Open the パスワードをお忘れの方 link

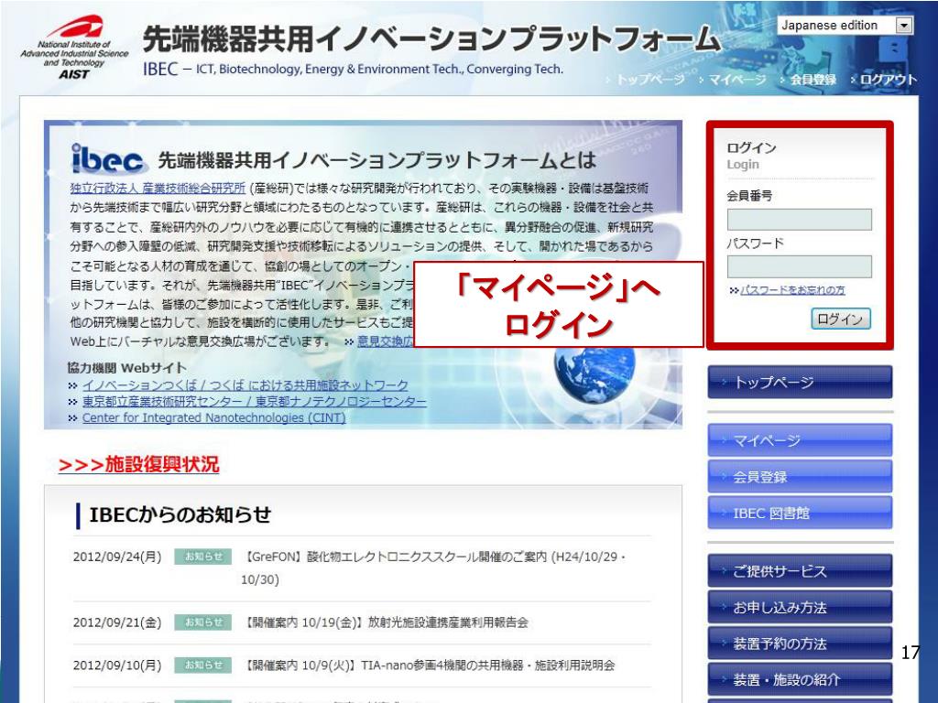pyautogui.click(x=792, y=290)
